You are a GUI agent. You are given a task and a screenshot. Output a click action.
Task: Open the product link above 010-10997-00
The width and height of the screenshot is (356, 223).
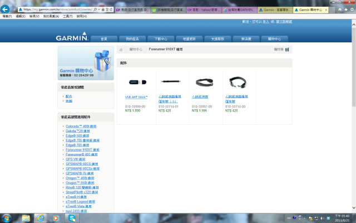pyautogui.click(x=200, y=97)
